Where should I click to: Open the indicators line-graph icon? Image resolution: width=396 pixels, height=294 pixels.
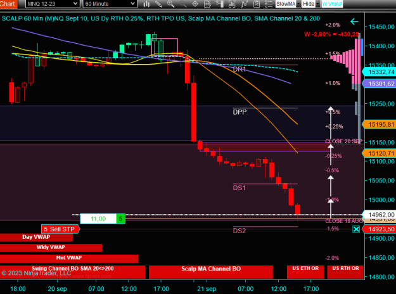(244, 4)
